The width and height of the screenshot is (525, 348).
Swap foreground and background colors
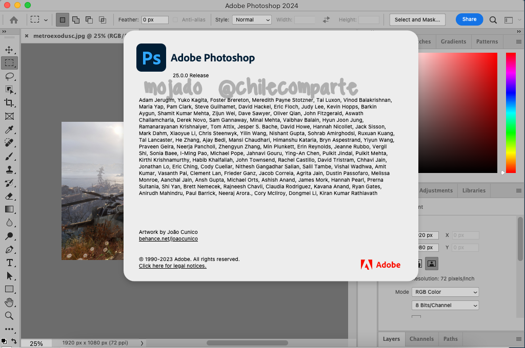(14, 341)
